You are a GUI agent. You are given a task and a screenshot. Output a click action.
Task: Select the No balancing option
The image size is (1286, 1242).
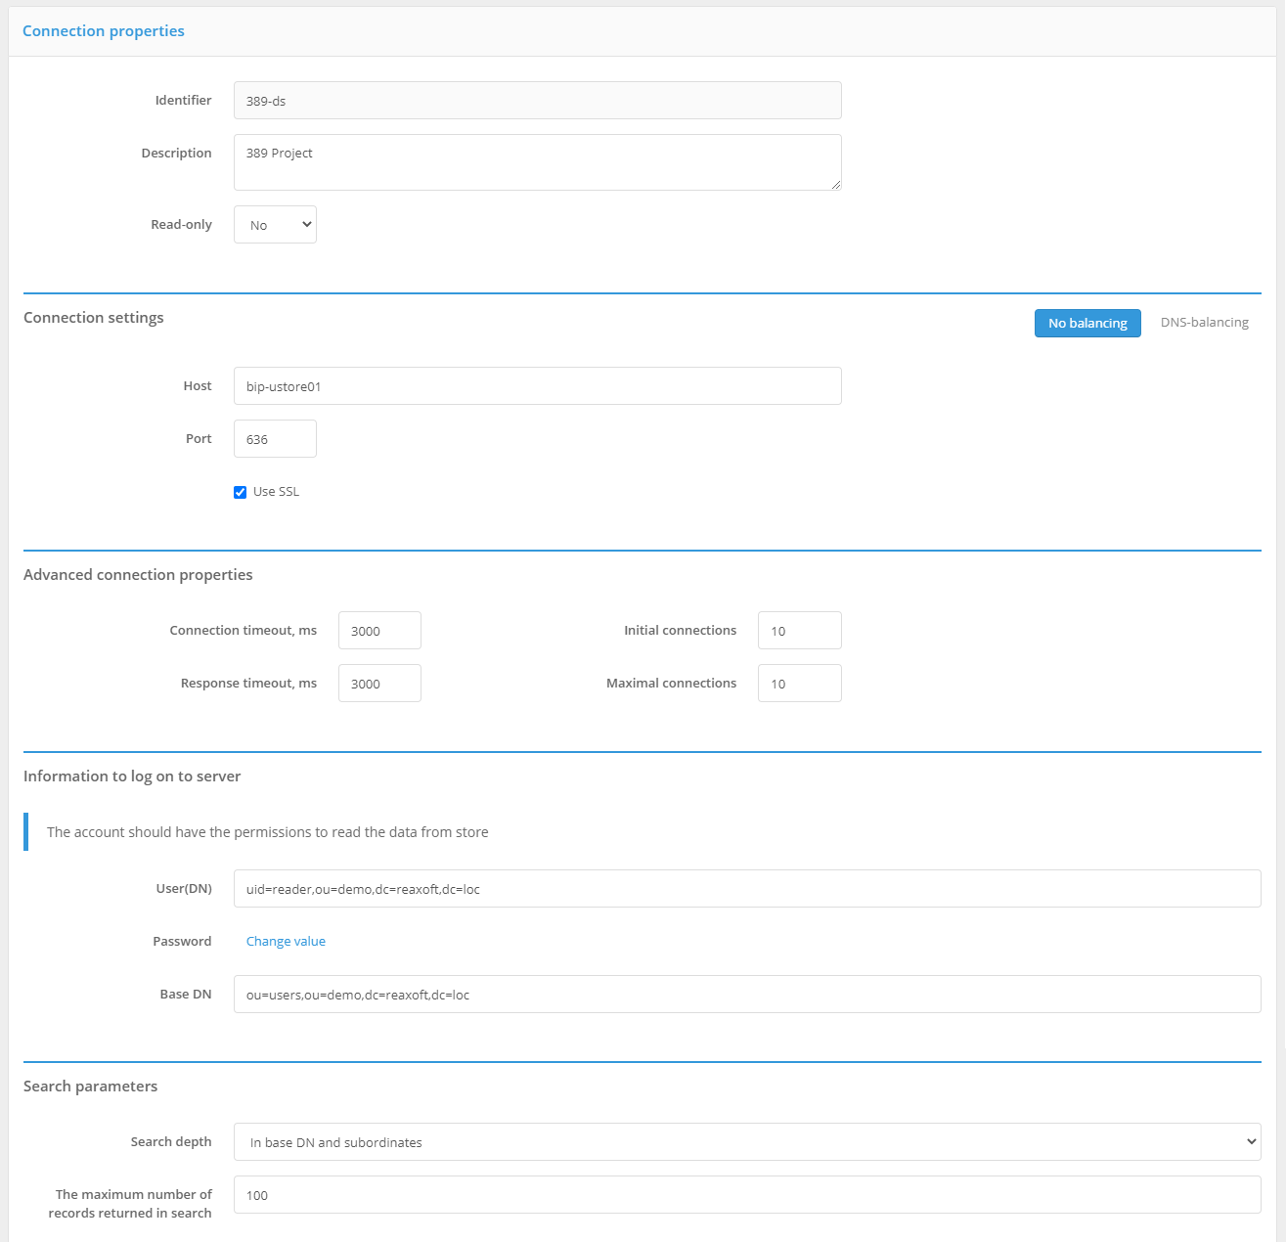click(1086, 324)
